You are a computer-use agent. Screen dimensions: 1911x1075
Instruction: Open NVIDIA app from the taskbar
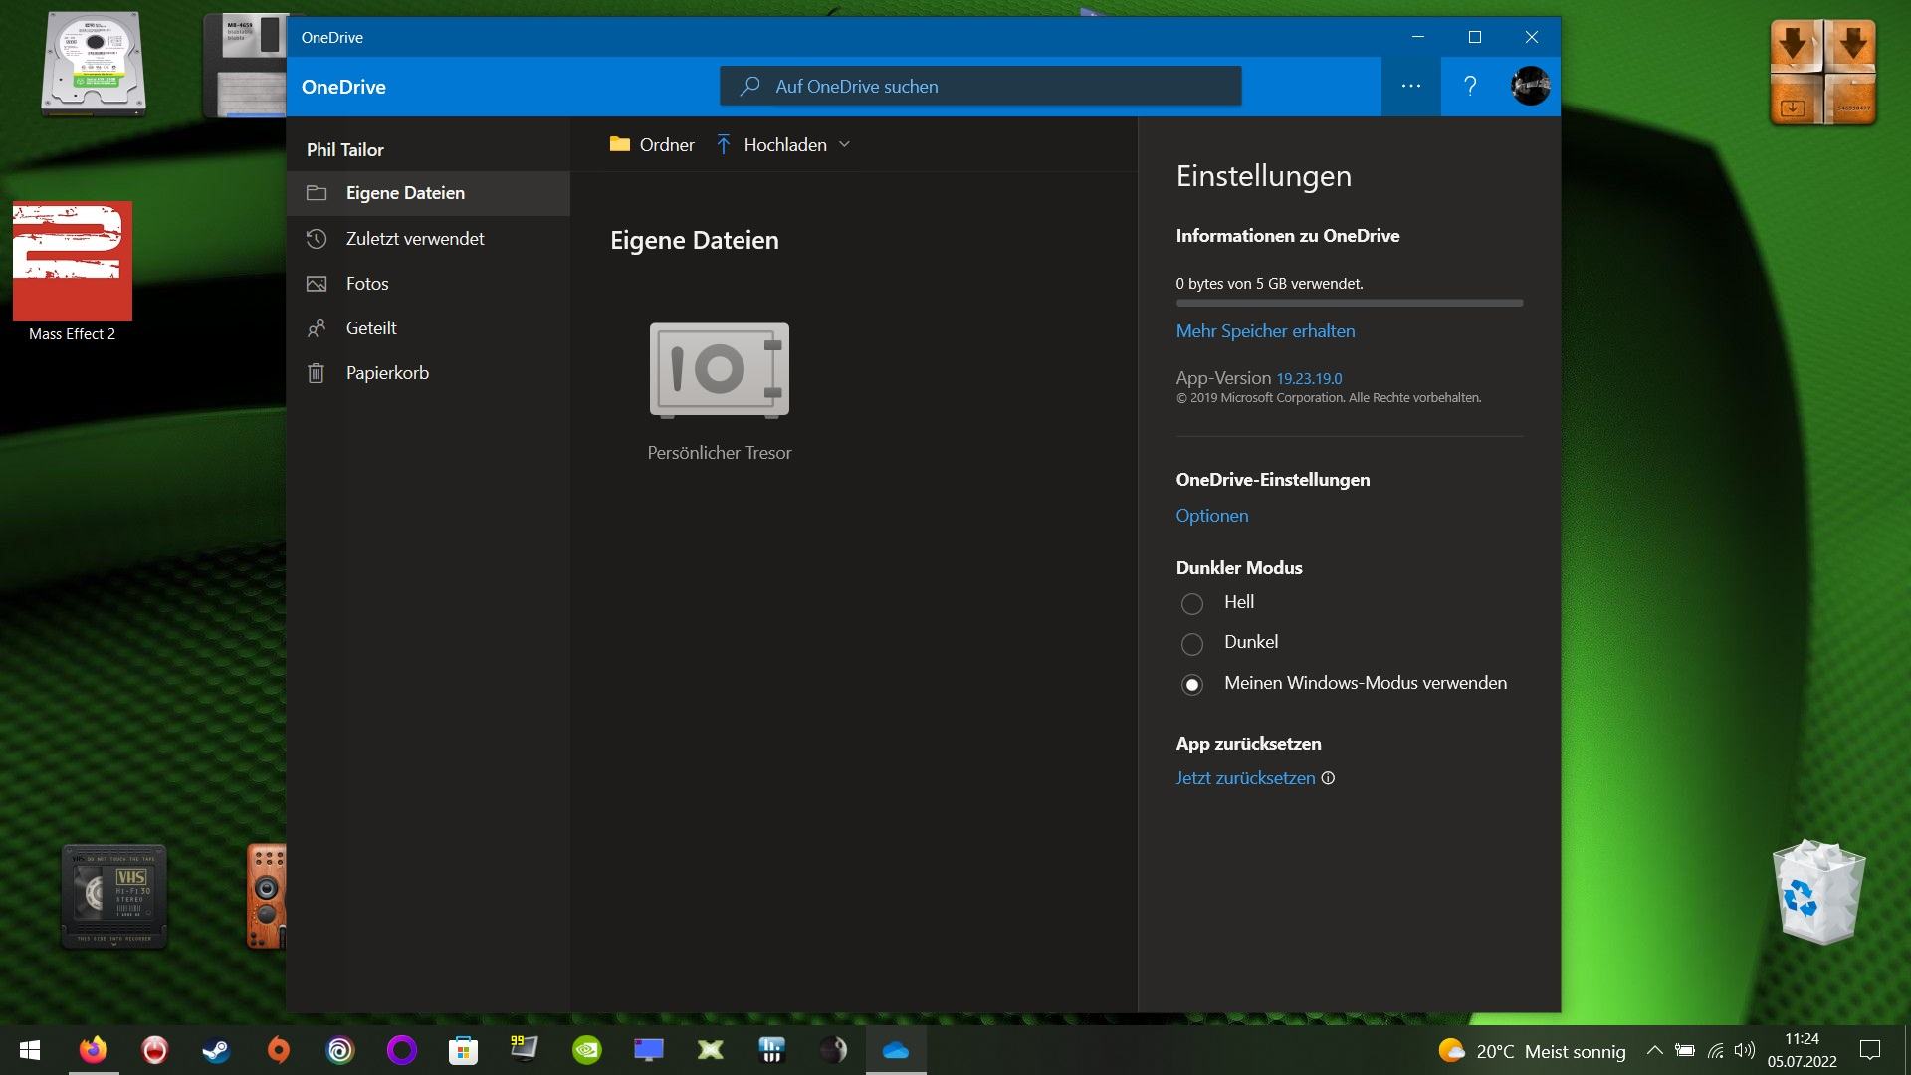[587, 1050]
